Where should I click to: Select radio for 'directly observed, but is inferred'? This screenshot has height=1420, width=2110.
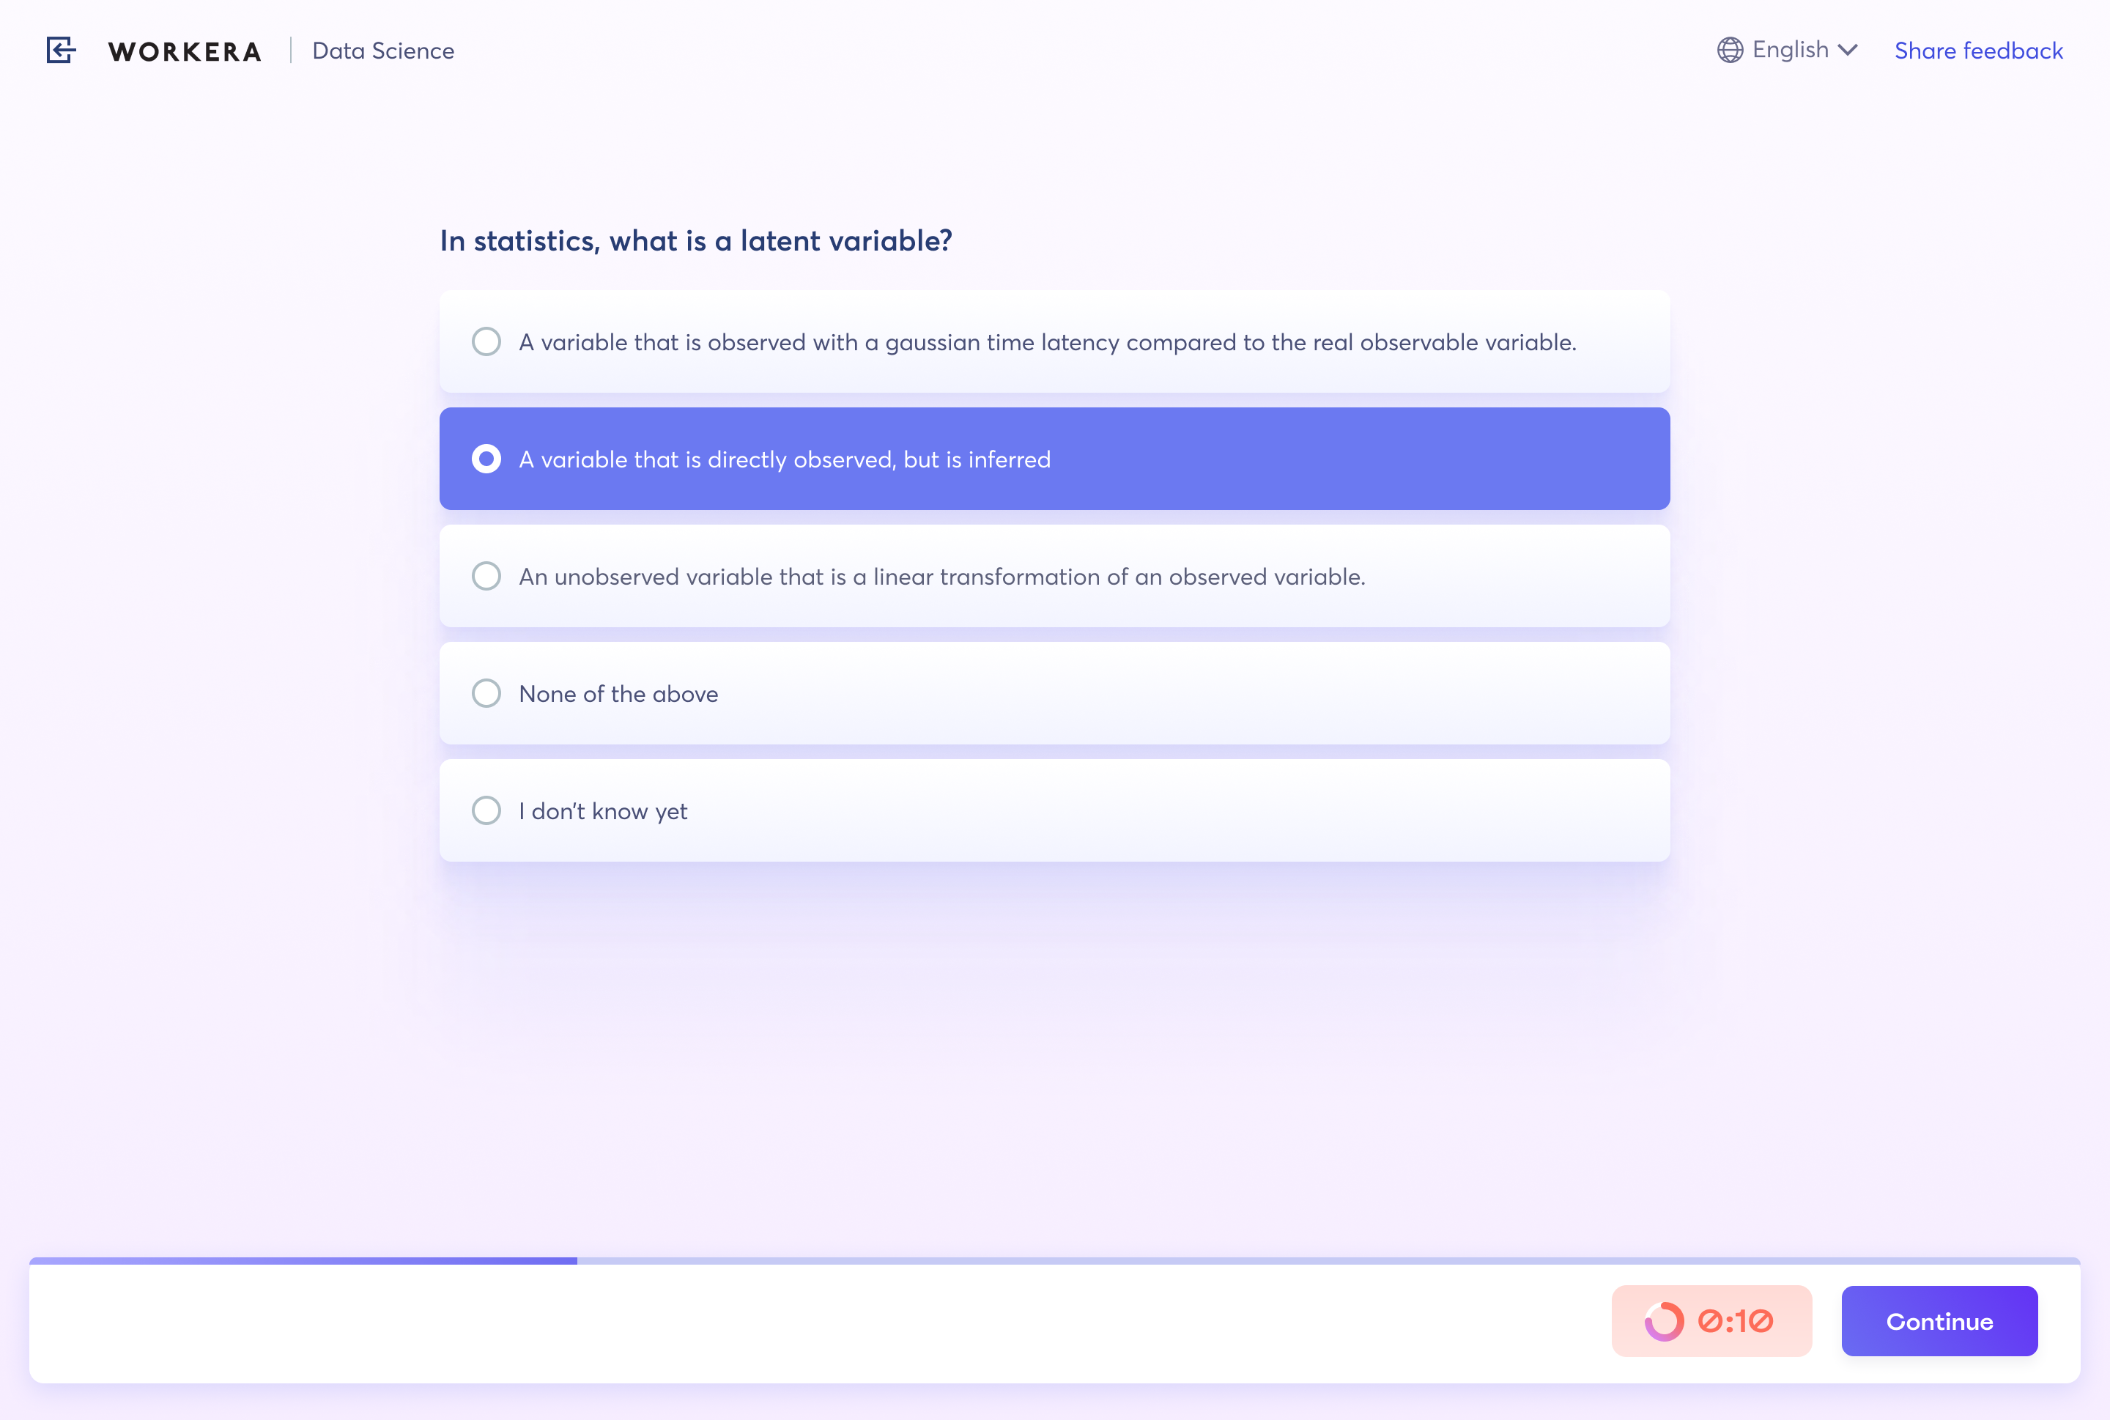click(x=486, y=459)
